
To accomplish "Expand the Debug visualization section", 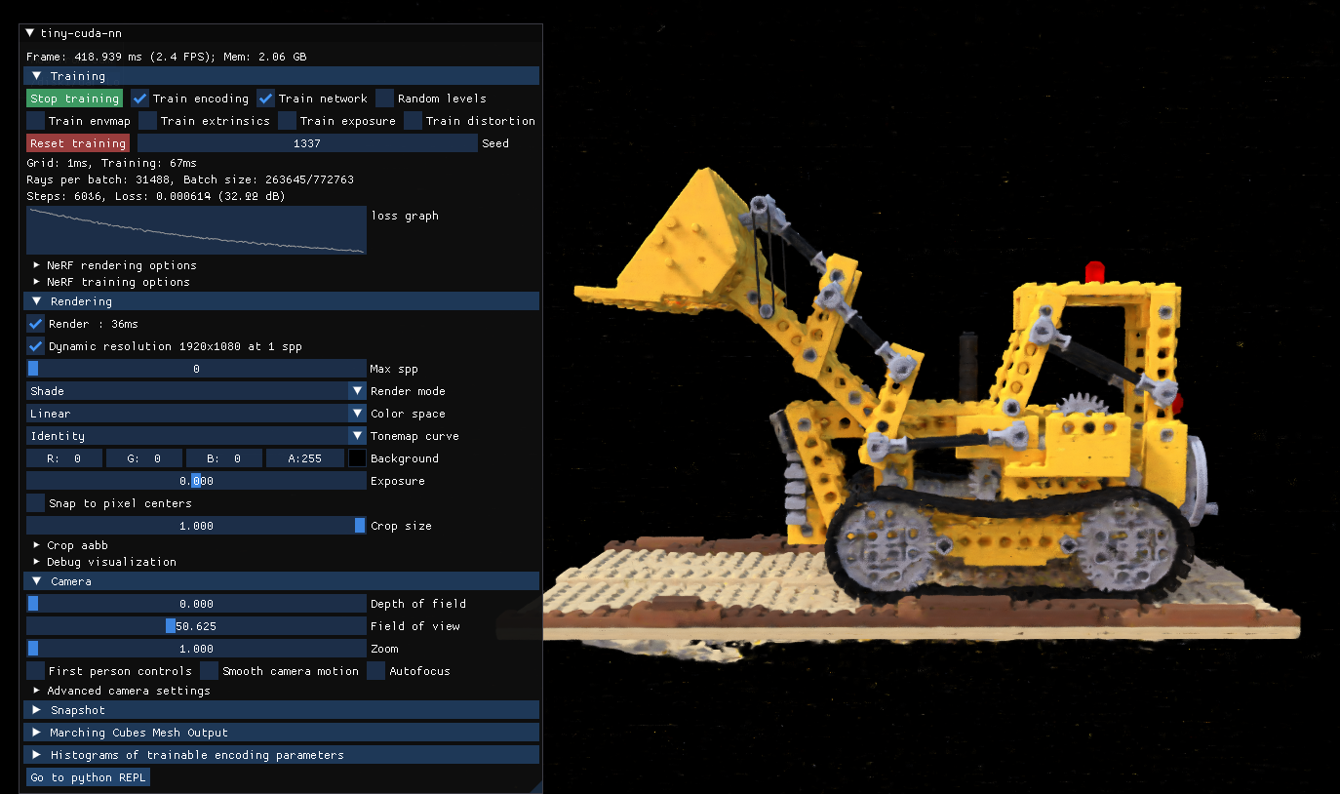I will 104,562.
